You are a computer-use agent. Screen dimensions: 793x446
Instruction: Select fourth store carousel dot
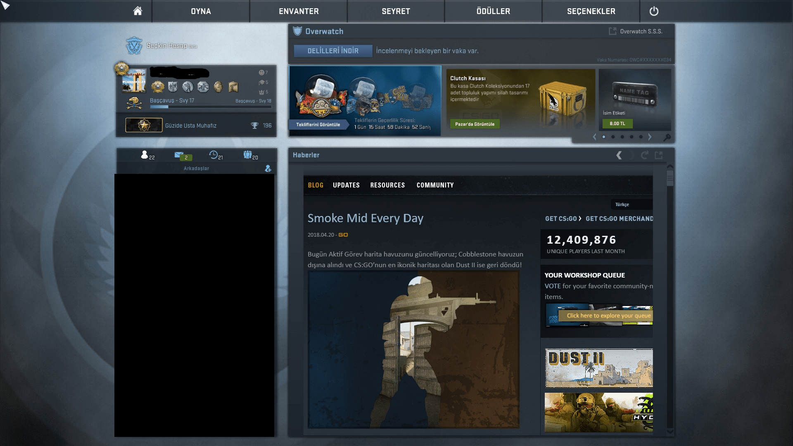pyautogui.click(x=632, y=137)
